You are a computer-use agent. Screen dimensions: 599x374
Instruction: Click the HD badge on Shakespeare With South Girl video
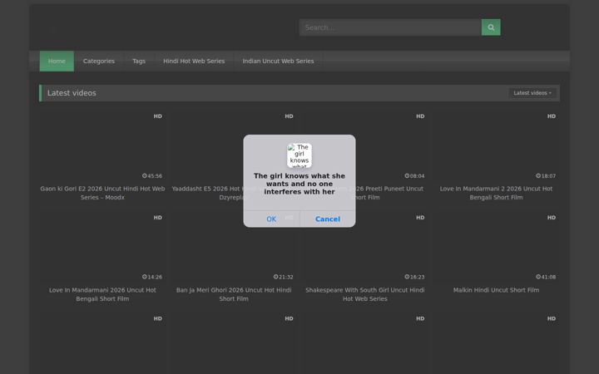[420, 218]
